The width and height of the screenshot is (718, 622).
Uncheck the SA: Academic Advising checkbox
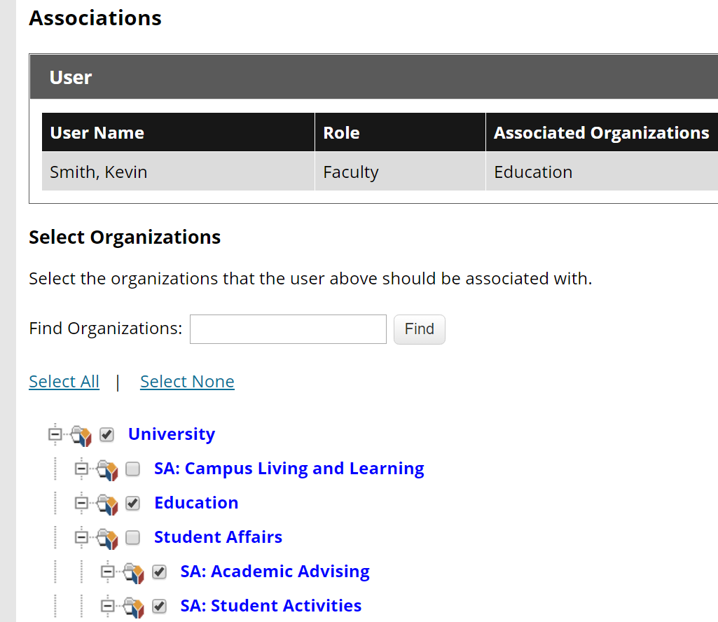tap(159, 572)
